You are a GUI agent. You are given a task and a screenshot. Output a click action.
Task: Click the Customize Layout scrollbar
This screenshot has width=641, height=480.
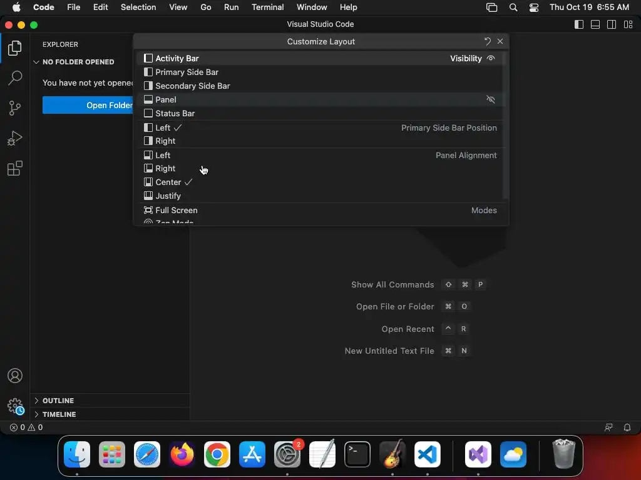pos(505,126)
